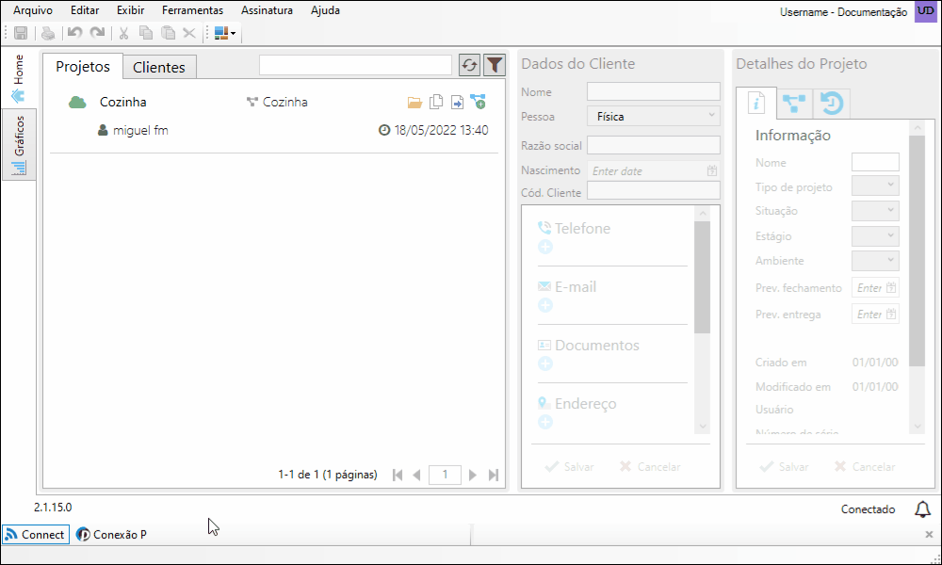
Task: Click the contact list scrollbar thumb
Action: click(702, 277)
